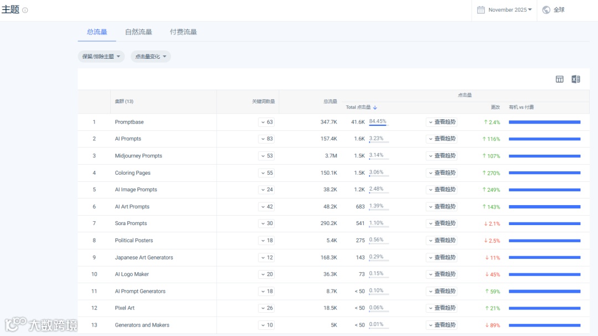The width and height of the screenshot is (598, 336).
Task: Sort by Total 点击量 arrow
Action: tap(375, 108)
